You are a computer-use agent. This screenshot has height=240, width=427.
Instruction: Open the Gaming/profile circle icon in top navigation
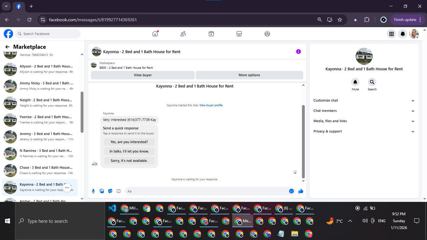pyautogui.click(x=267, y=34)
